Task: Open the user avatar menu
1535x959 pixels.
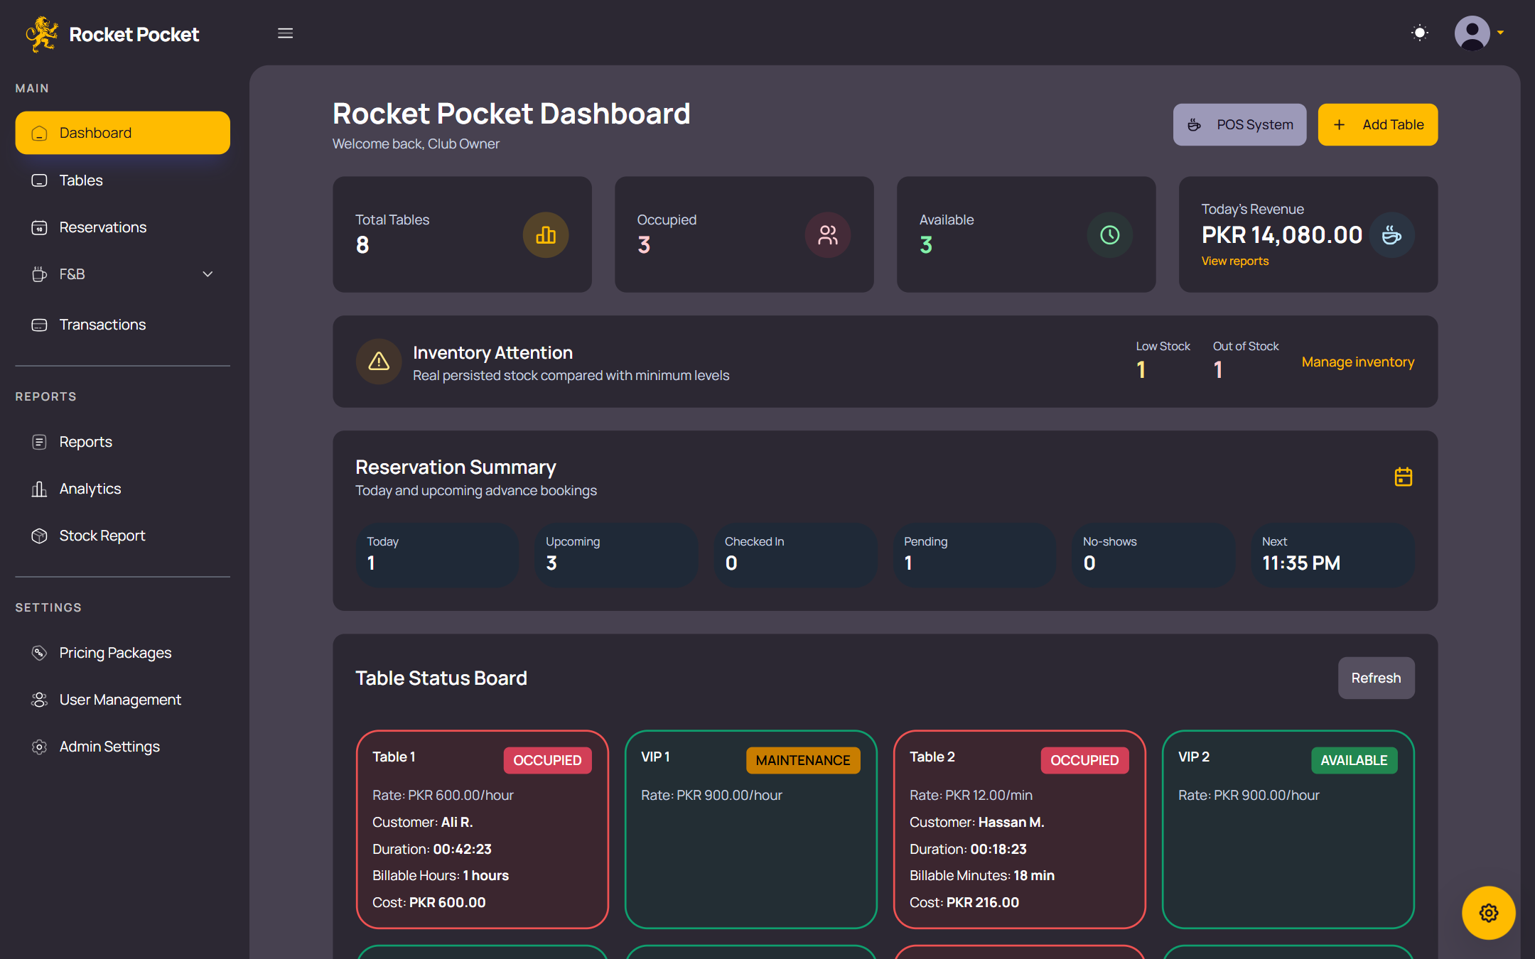Action: (x=1478, y=33)
